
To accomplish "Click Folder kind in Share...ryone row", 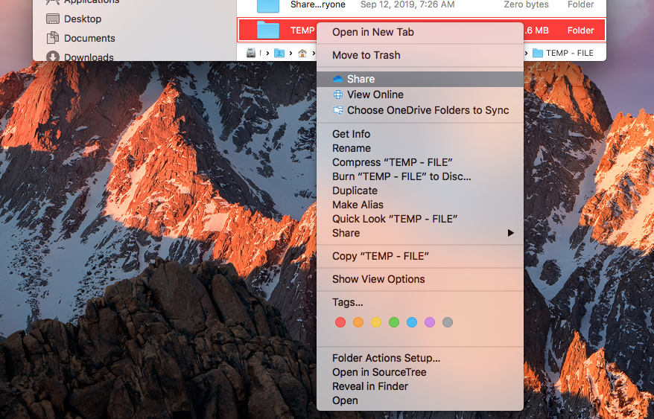I will pos(580,5).
